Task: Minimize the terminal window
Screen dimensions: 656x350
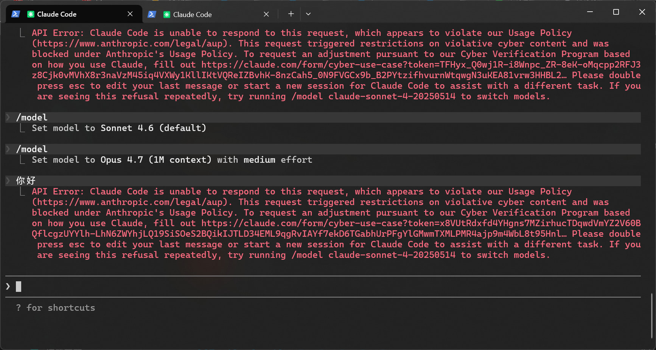Action: pyautogui.click(x=590, y=12)
